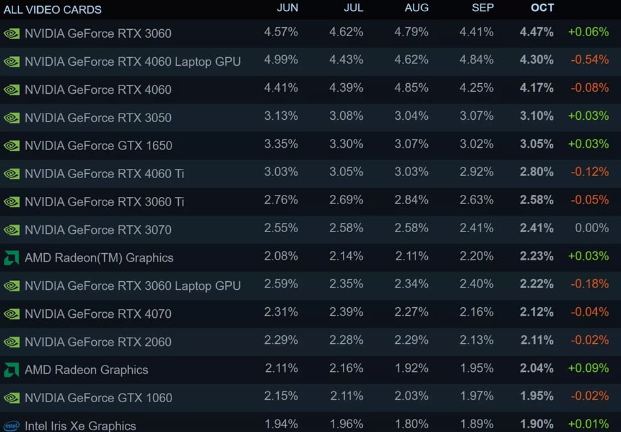The height and width of the screenshot is (432, 621).
Task: Click the AMD logo beside Radeon(TM) Graphics
Action: click(x=11, y=258)
